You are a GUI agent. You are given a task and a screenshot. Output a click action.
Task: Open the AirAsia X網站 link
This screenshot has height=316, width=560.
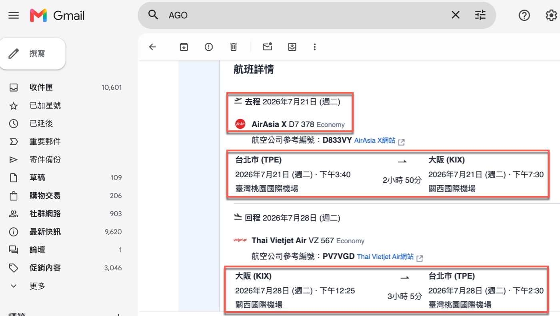[375, 140]
